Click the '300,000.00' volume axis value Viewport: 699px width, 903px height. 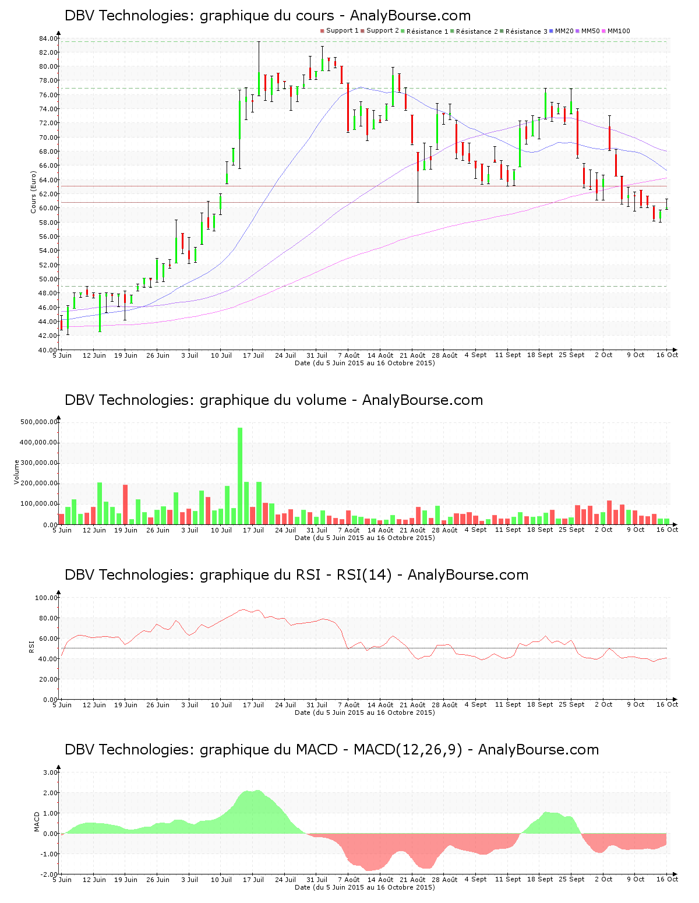click(39, 463)
